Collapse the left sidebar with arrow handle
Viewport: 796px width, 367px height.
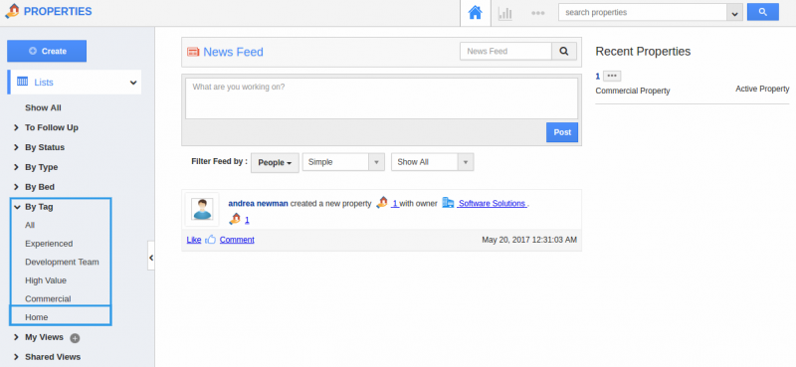(x=151, y=258)
